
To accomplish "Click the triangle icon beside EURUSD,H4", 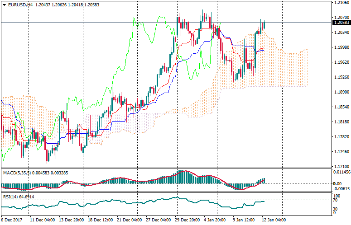I will 4,5.
